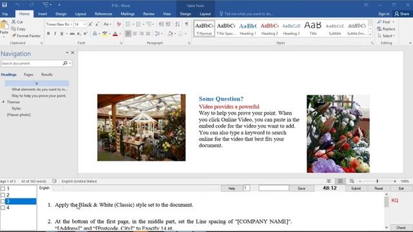Screen dimensions: 413x232
Task: Click the Search document field
Action: pyautogui.click(x=31, y=63)
